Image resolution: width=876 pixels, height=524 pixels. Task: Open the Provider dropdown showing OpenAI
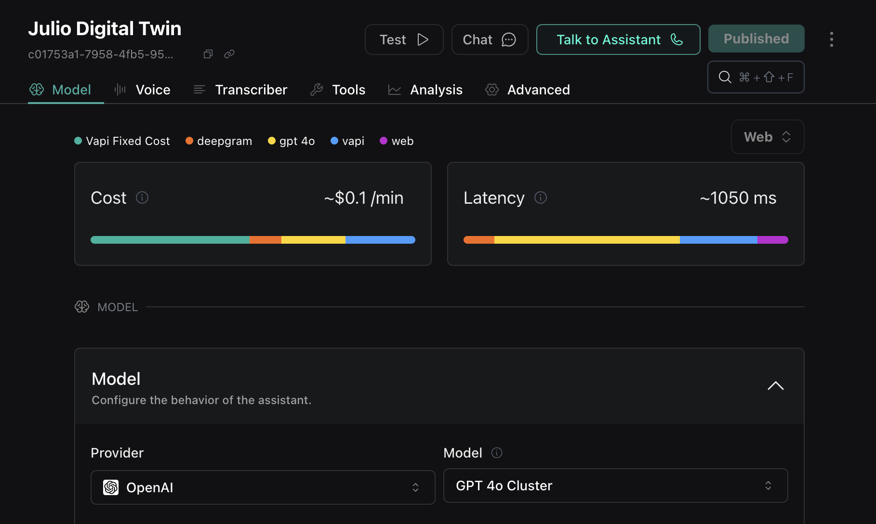[x=263, y=487]
